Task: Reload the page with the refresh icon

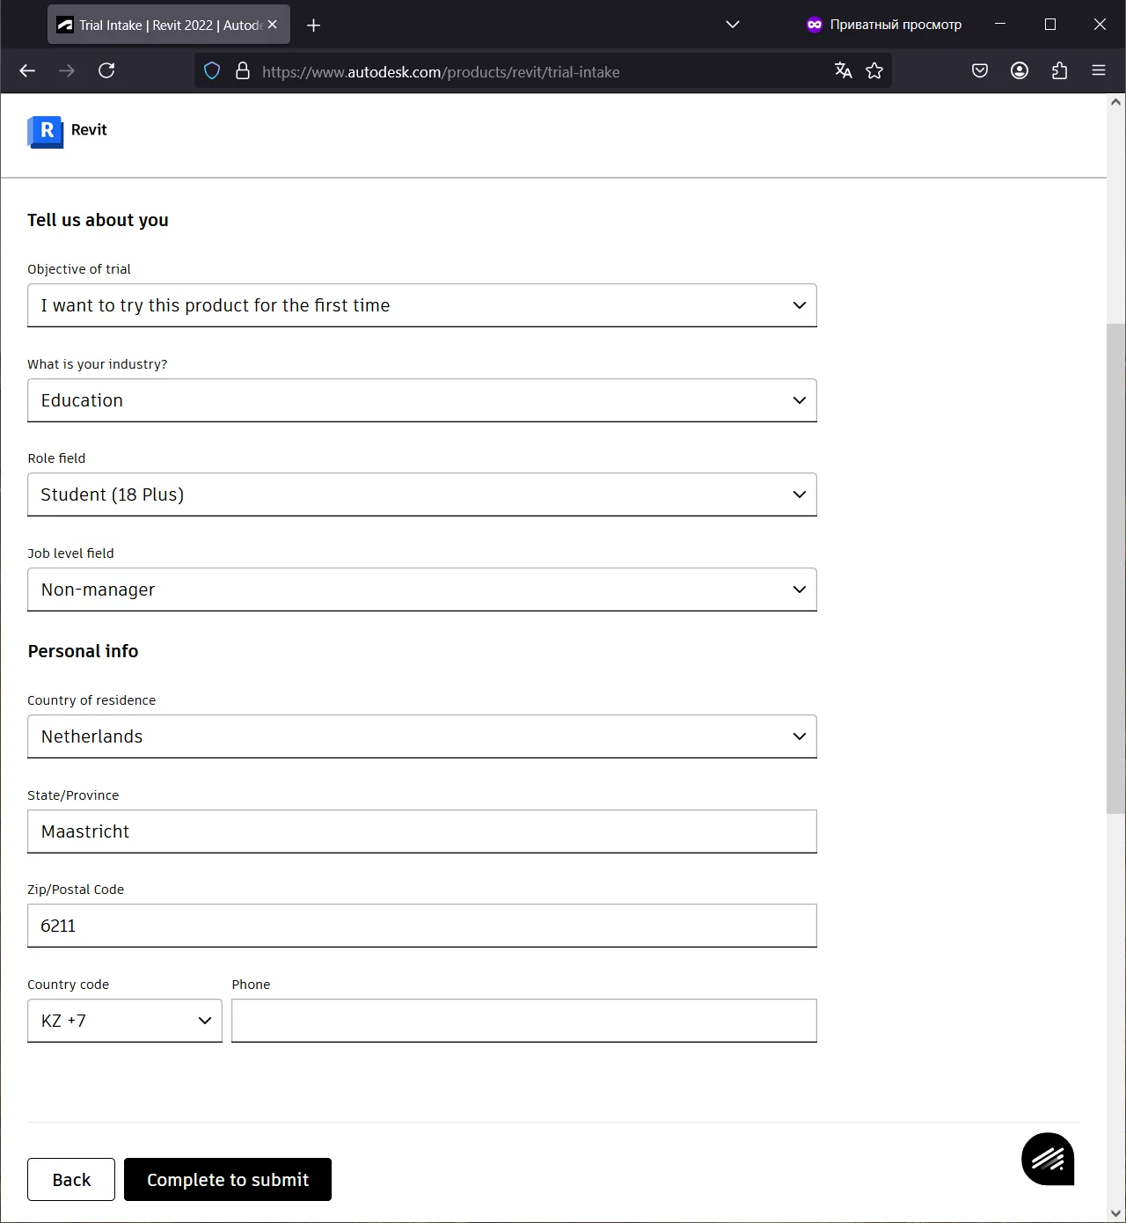Action: pos(106,70)
